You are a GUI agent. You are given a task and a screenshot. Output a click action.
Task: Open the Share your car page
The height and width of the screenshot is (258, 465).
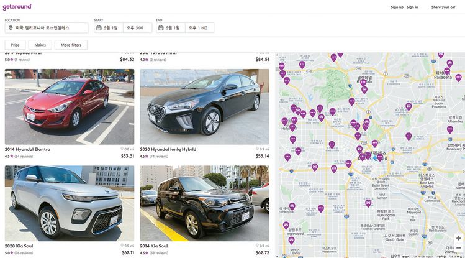443,7
